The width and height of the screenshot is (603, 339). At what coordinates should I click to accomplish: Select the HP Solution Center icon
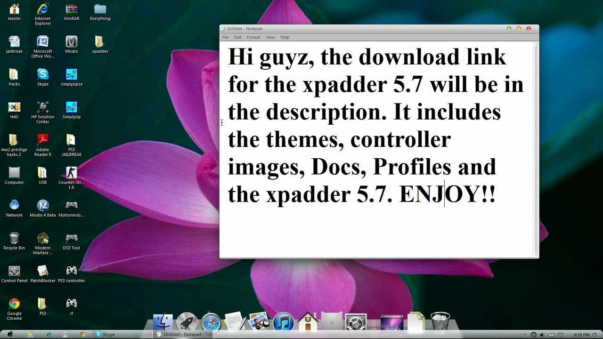point(43,113)
